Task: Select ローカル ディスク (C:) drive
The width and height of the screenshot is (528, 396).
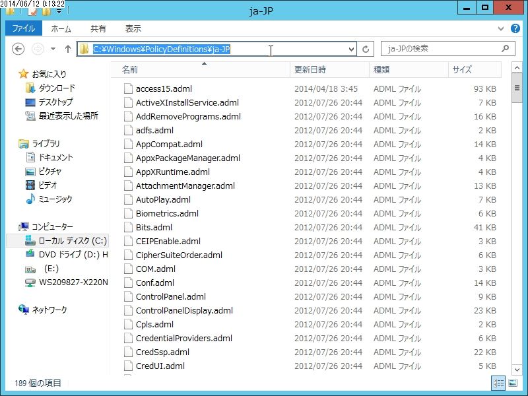Action: (x=73, y=241)
